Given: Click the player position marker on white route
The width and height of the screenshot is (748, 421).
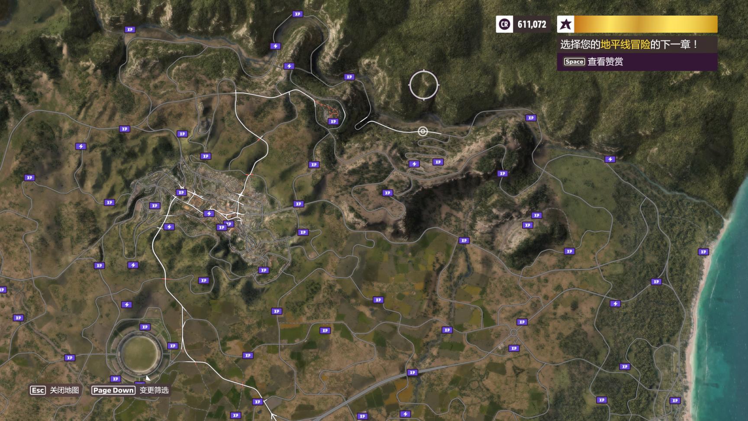Looking at the screenshot, I should coord(422,131).
